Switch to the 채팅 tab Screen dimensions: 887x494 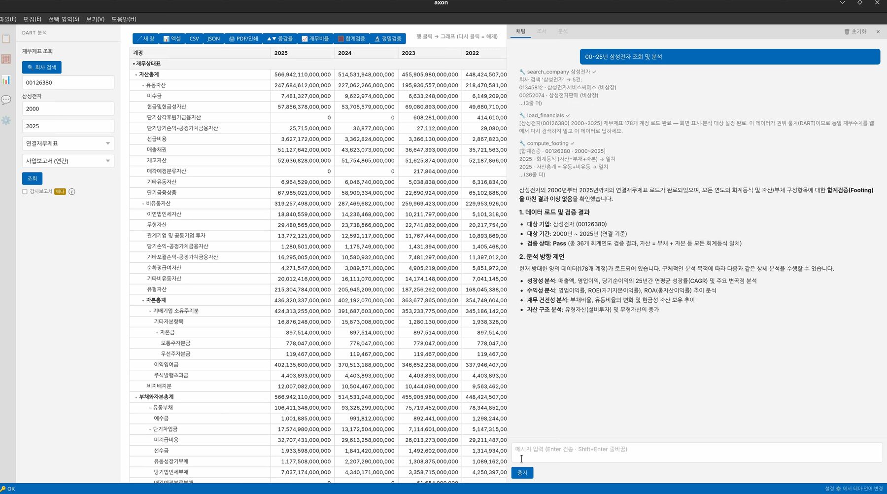click(521, 32)
